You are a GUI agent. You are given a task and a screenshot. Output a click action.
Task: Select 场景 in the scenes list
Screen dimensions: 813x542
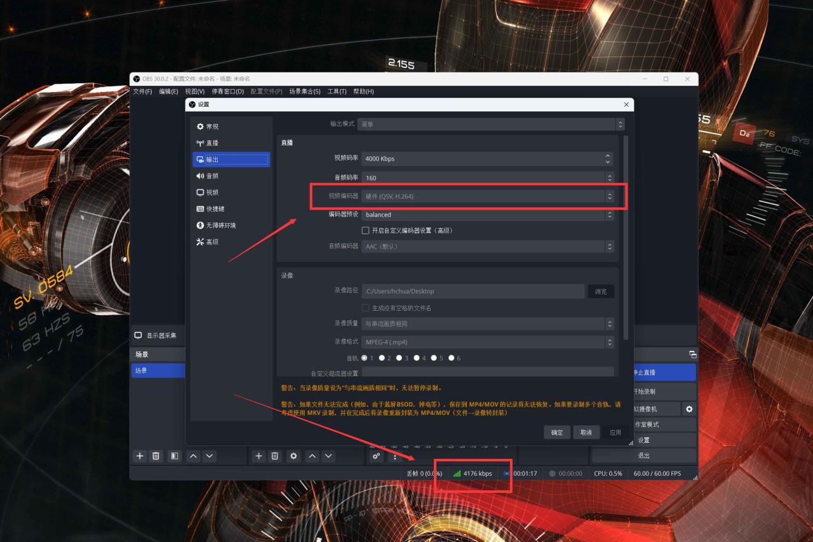pyautogui.click(x=158, y=370)
